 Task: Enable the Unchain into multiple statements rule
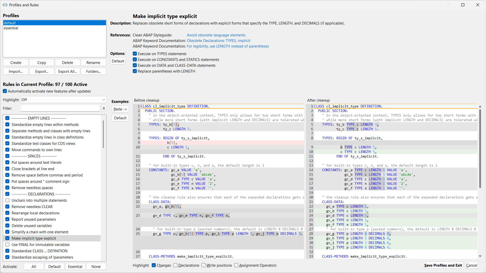point(7,200)
